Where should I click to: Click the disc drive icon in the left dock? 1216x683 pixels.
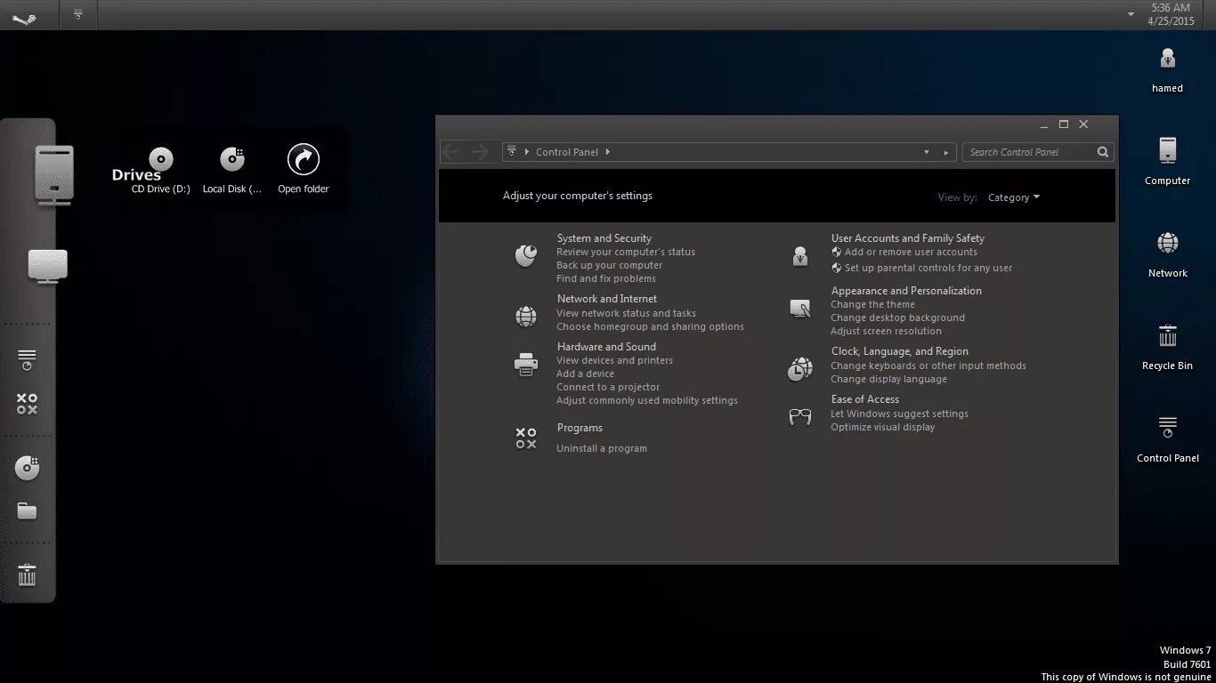click(28, 468)
